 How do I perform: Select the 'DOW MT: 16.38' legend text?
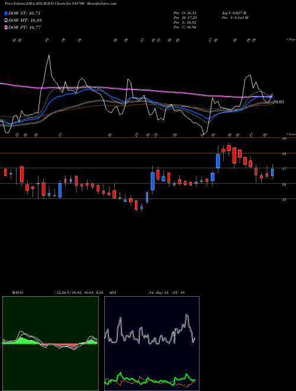(25, 21)
